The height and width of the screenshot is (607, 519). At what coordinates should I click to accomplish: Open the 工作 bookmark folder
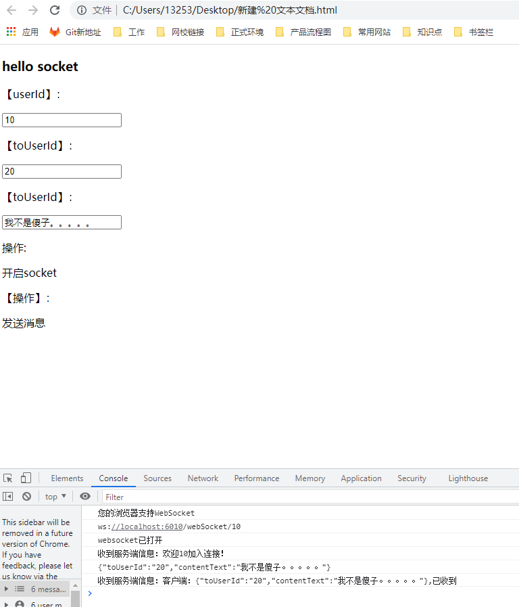[129, 32]
